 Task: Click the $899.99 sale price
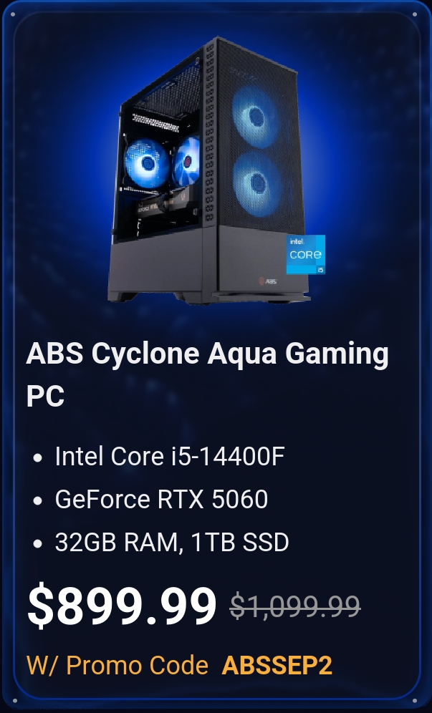(x=122, y=606)
